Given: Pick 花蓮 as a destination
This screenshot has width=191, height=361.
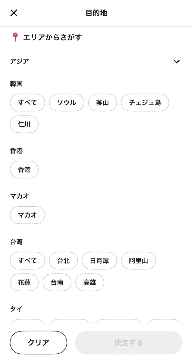Looking at the screenshot, I should coord(24,282).
